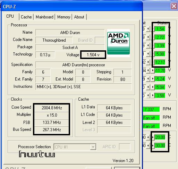Switch to the Cache tab

coord(26,17)
